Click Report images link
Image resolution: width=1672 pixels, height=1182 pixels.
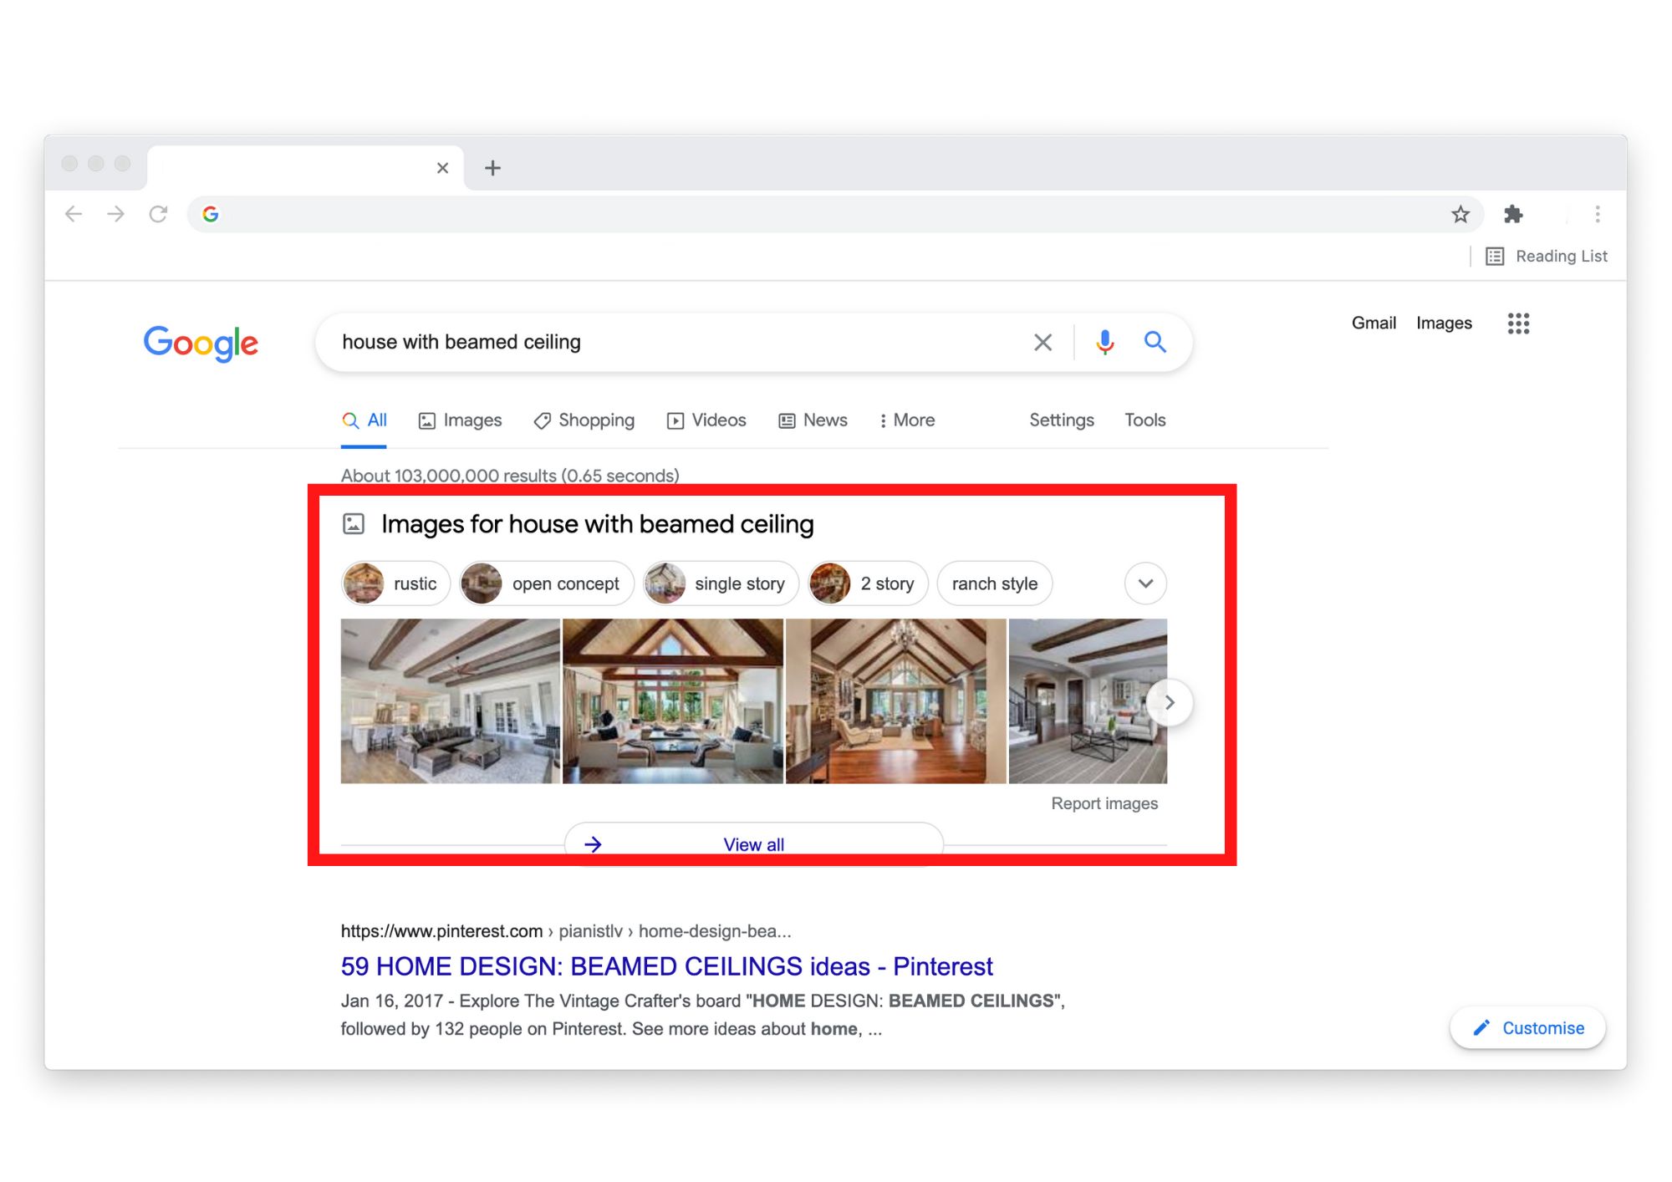1104,803
